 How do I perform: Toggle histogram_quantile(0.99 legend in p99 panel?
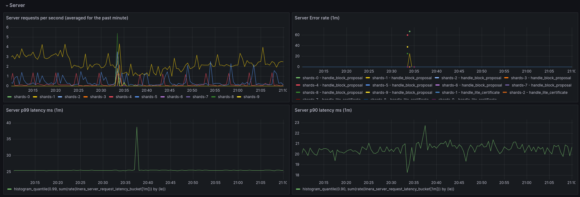[90, 189]
